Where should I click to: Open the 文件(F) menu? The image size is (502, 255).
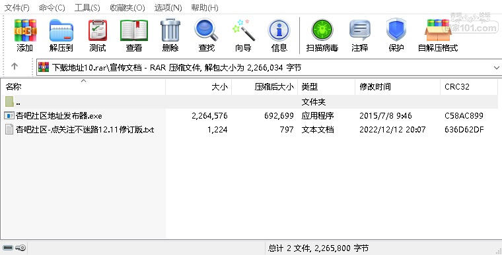coord(17,8)
